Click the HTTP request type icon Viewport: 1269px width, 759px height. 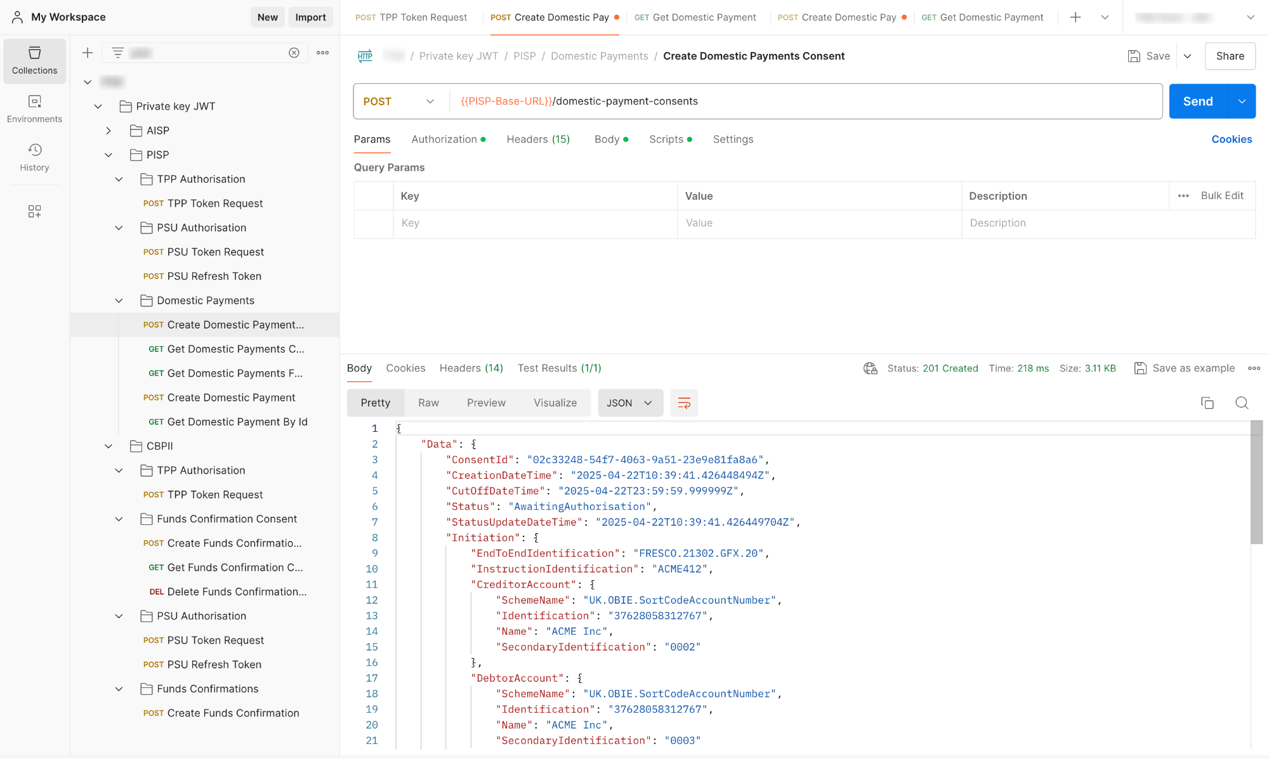tap(365, 56)
